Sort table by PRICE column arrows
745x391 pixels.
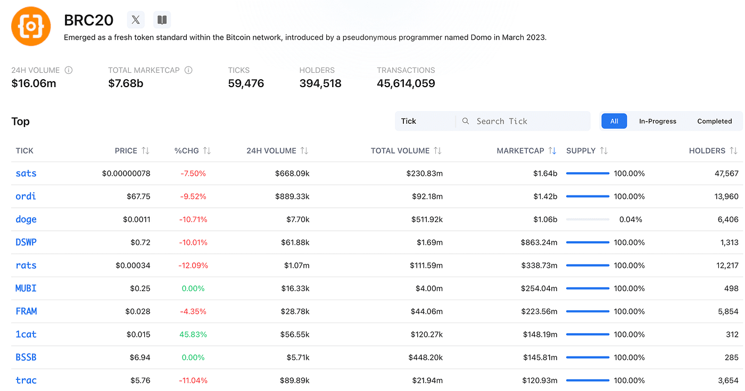click(145, 151)
